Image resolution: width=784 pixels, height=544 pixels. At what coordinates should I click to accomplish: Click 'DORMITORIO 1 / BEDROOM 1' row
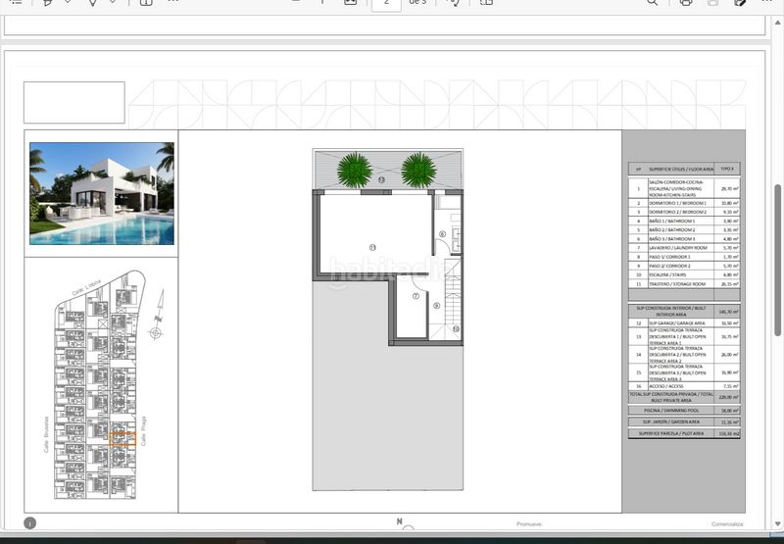pyautogui.click(x=684, y=204)
